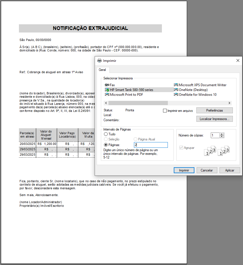Image resolution: width=243 pixels, height=265 pixels.
Task: Enable Imprimir em arquivo checkbox
Action: (x=165, y=111)
